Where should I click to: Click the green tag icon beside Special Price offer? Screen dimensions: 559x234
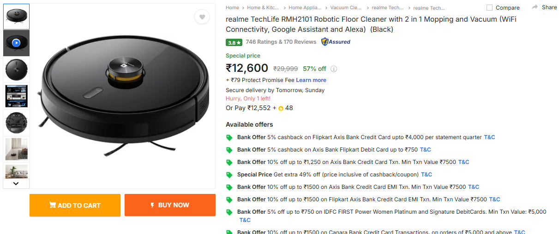pyautogui.click(x=229, y=175)
